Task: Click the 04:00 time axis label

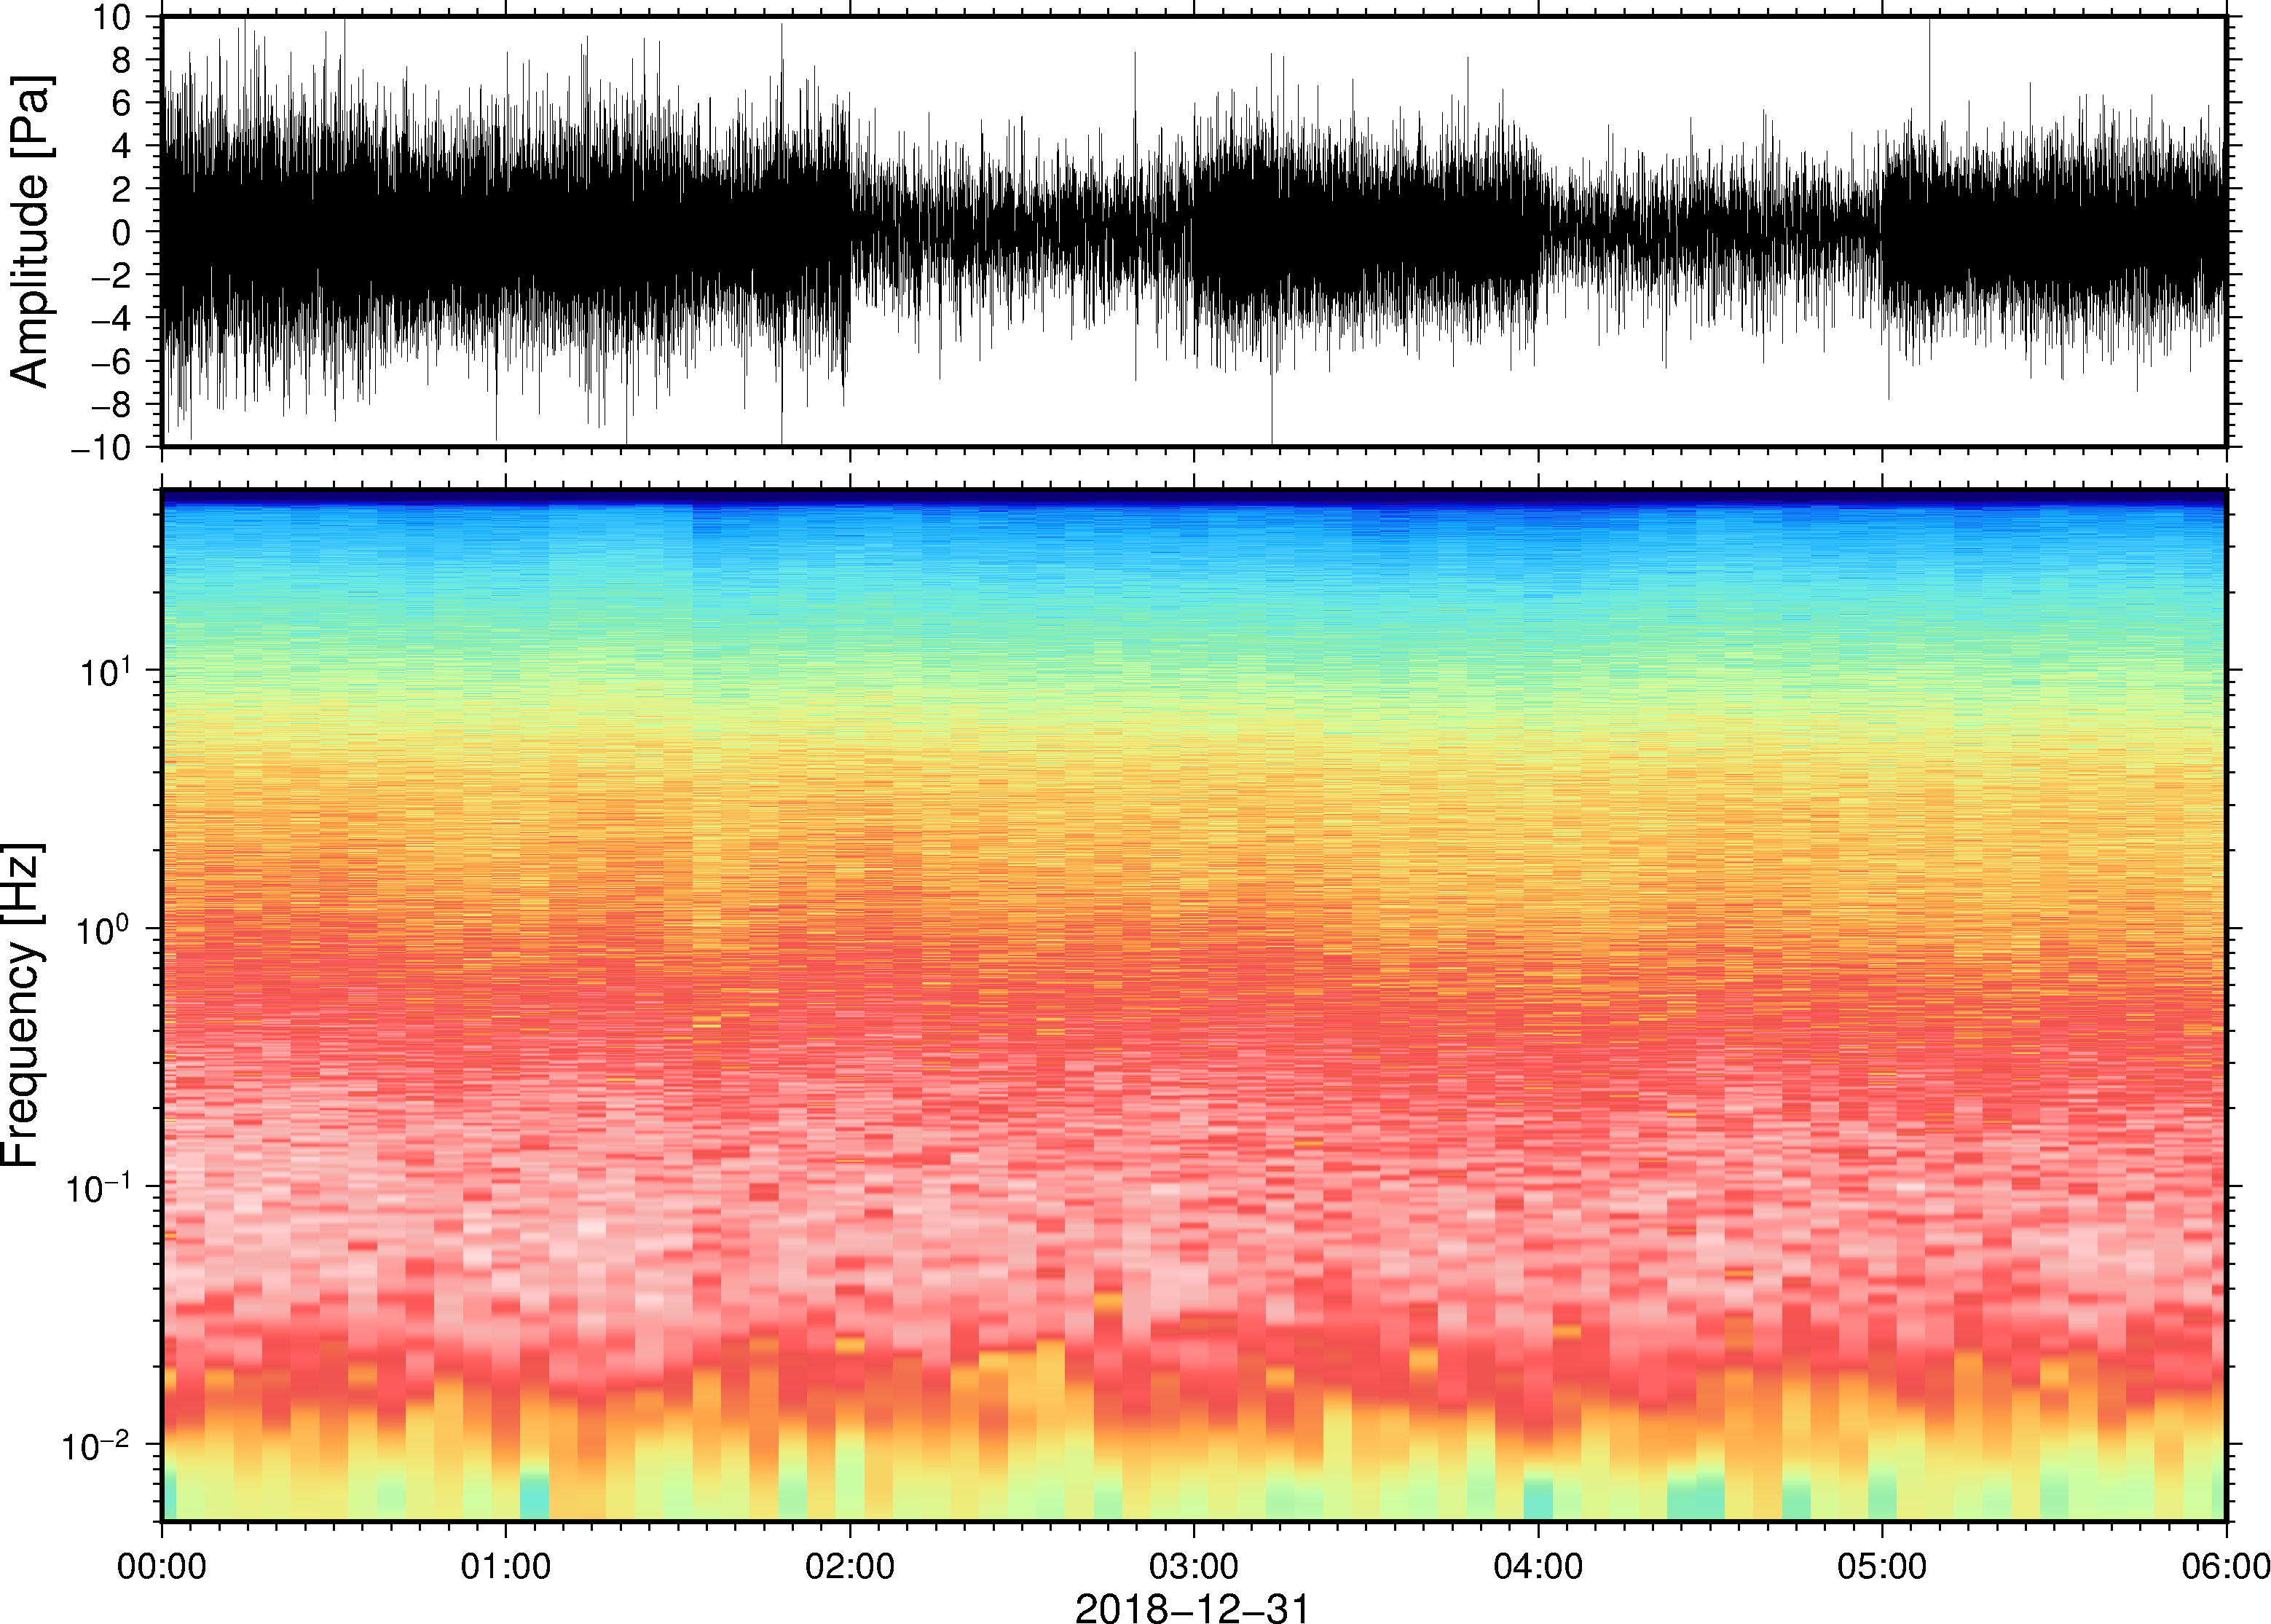Action: (1538, 1566)
